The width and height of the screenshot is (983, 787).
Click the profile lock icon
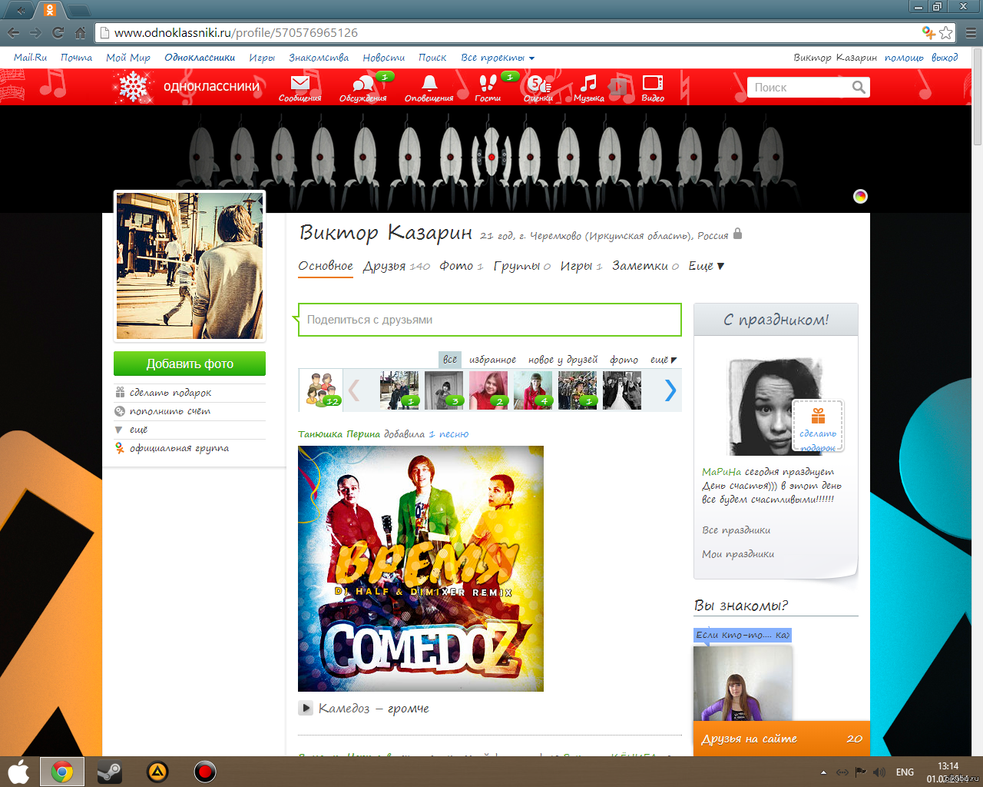[737, 234]
